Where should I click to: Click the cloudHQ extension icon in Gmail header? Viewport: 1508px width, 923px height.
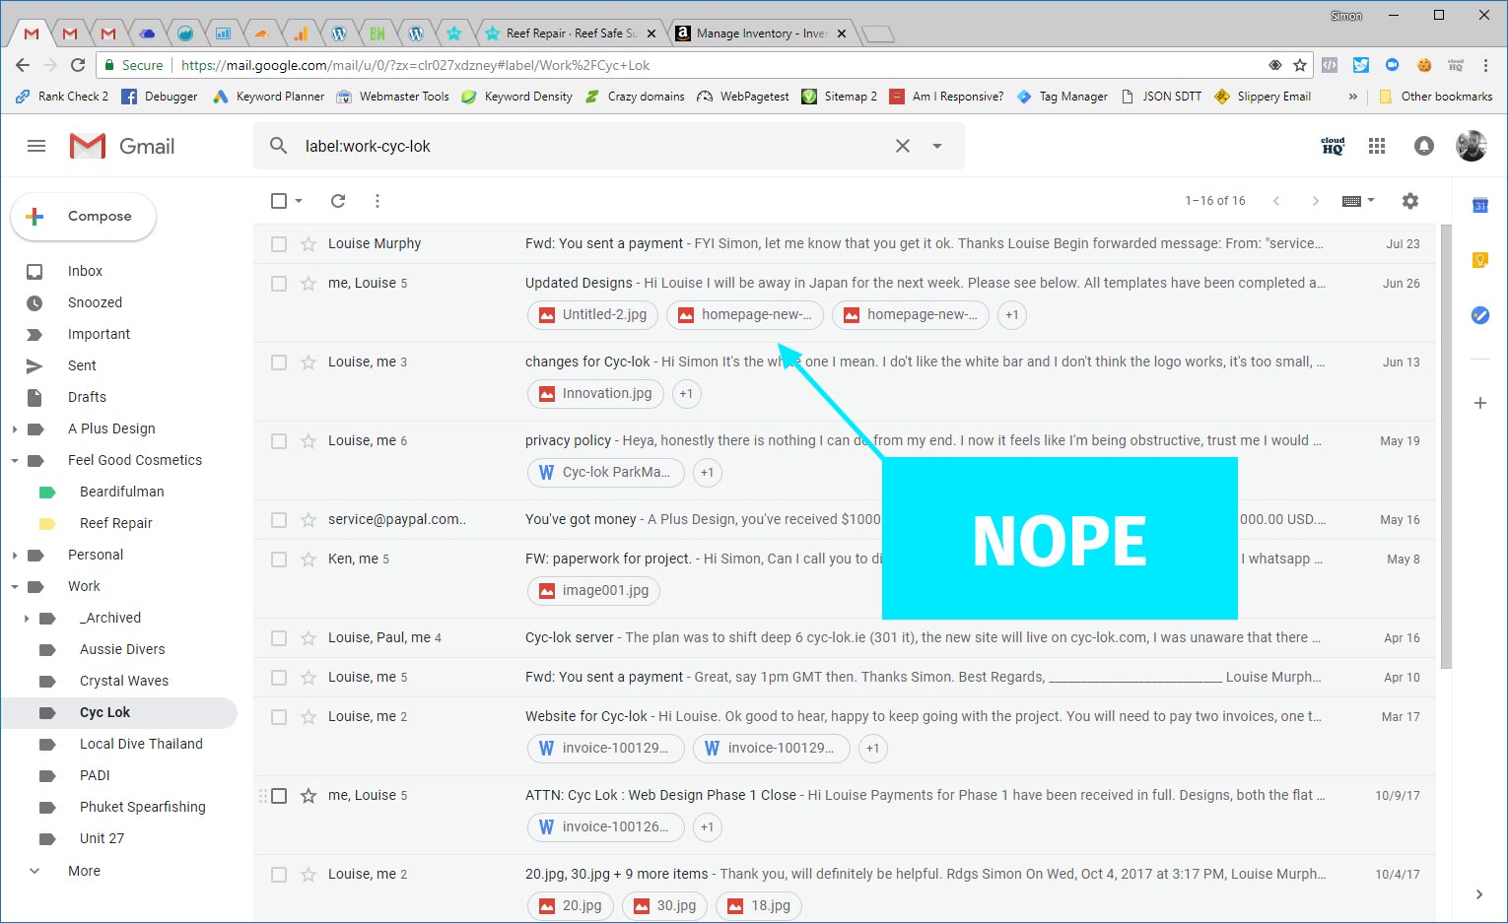(1333, 146)
